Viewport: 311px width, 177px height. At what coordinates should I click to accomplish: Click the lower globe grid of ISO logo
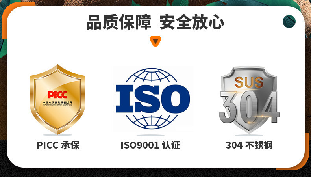coord(152,121)
